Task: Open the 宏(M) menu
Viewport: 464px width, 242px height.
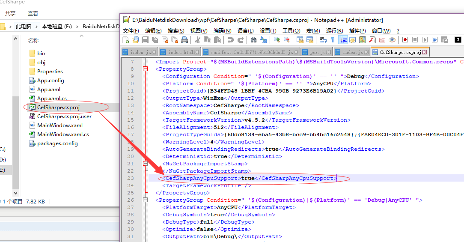Action: (313, 31)
